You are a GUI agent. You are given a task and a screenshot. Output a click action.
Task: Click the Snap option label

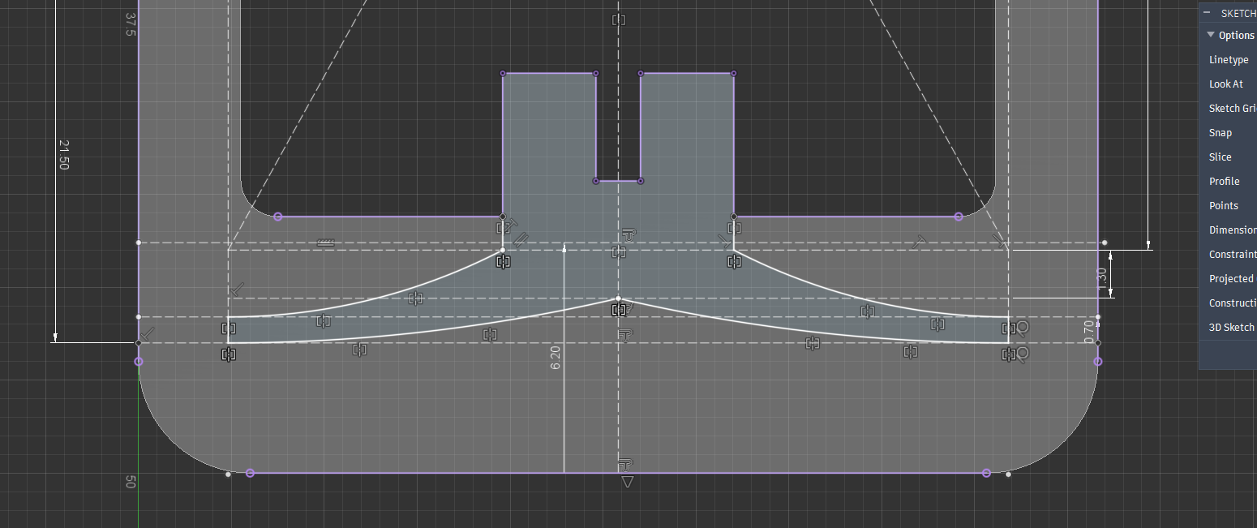(1220, 133)
